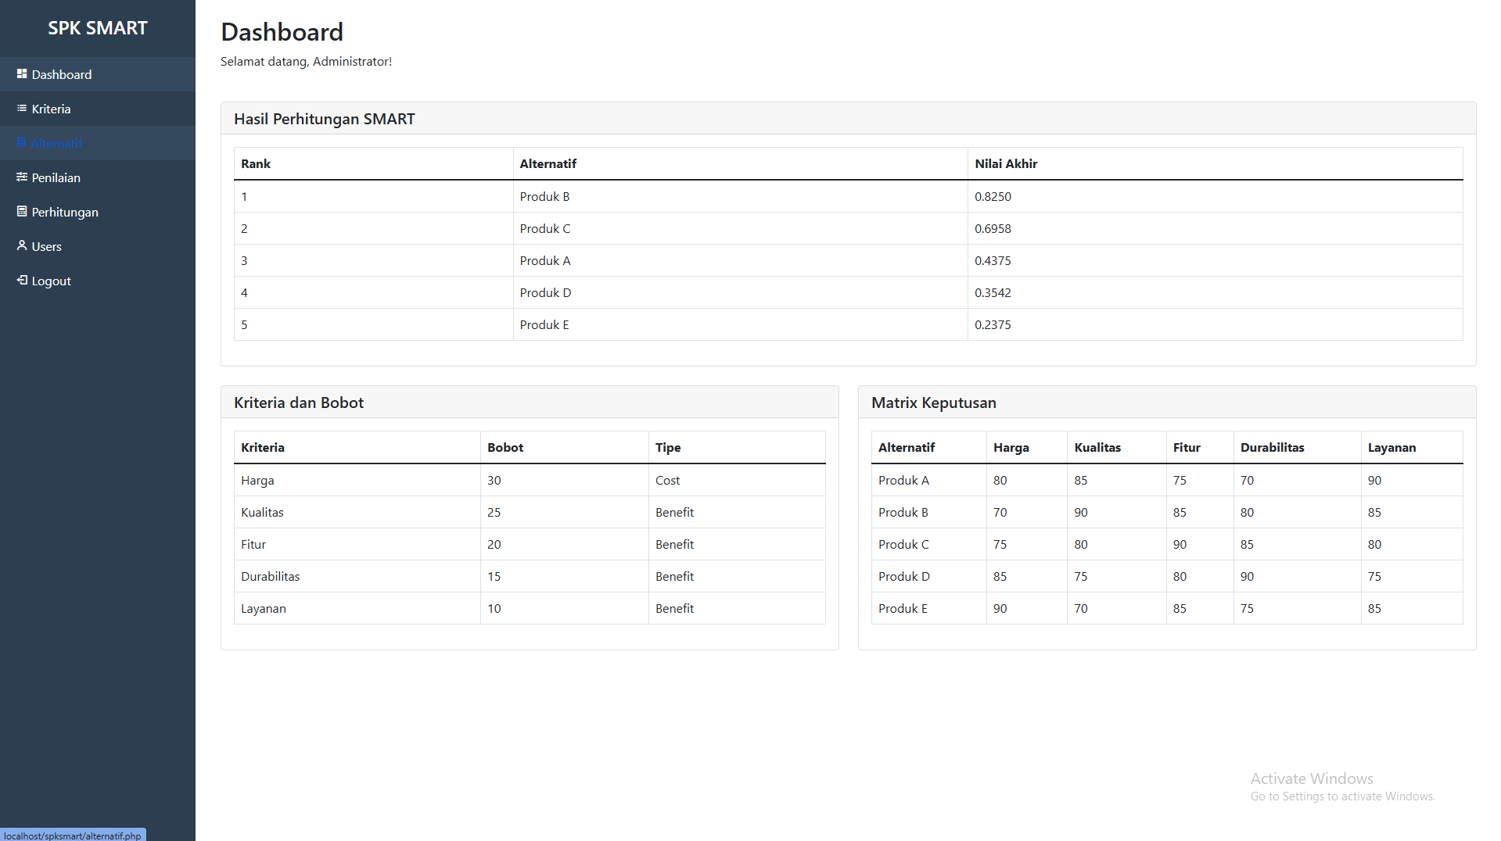Viewport: 1501px width, 841px height.
Task: Click the value 0.4375
Action: [x=993, y=260]
